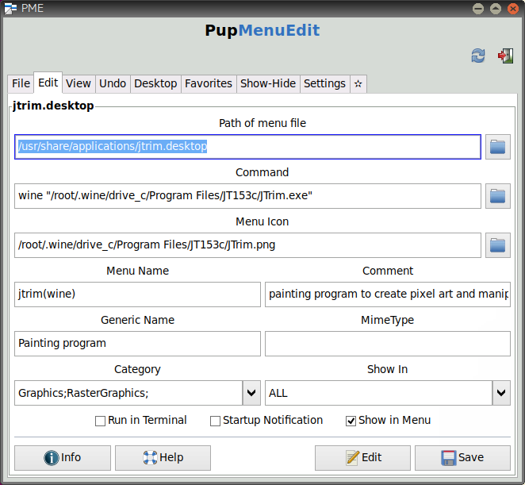Screen dimensions: 525x485
Task: Click the Path of menu file field
Action: (247, 147)
